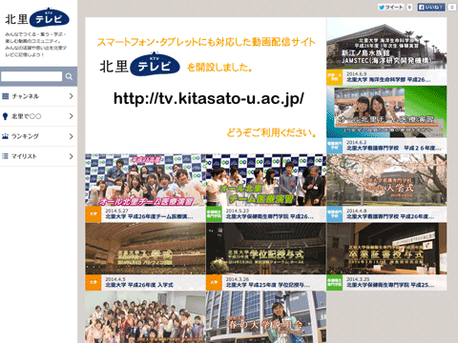Open the main banner with tv.kitasato-u.ac.jp URL
Image resolution: width=458 pixels, height=343 pixels.
(x=205, y=86)
